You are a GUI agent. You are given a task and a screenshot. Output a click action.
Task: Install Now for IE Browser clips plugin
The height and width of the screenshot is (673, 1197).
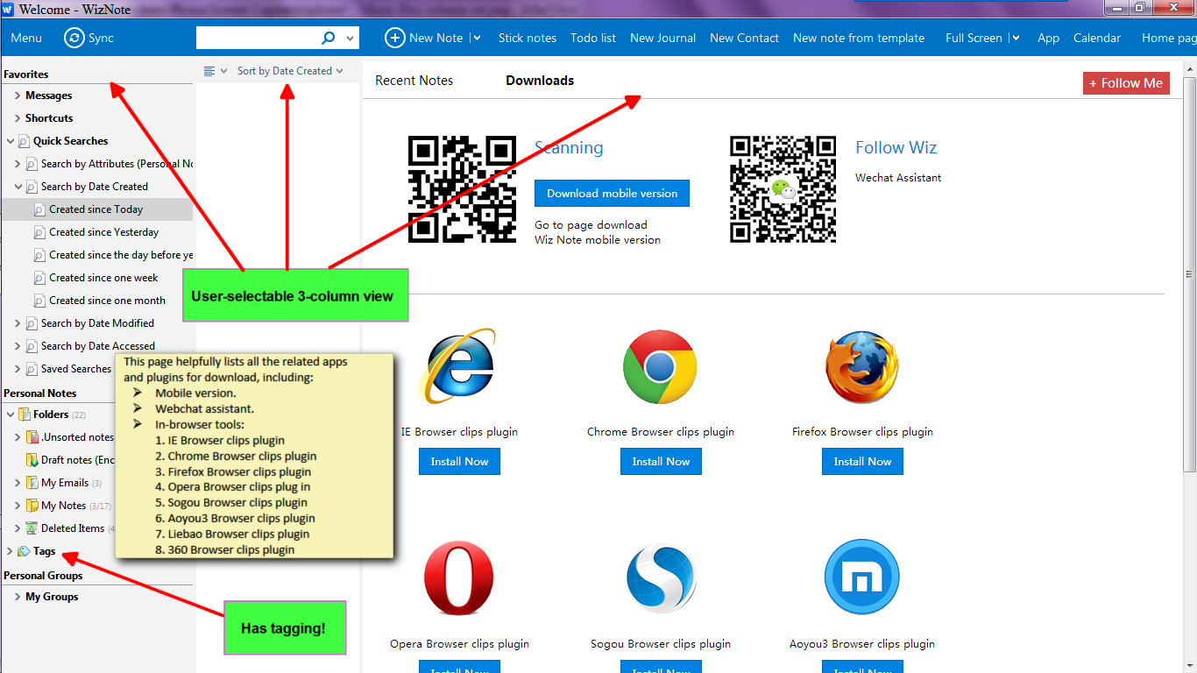click(459, 461)
